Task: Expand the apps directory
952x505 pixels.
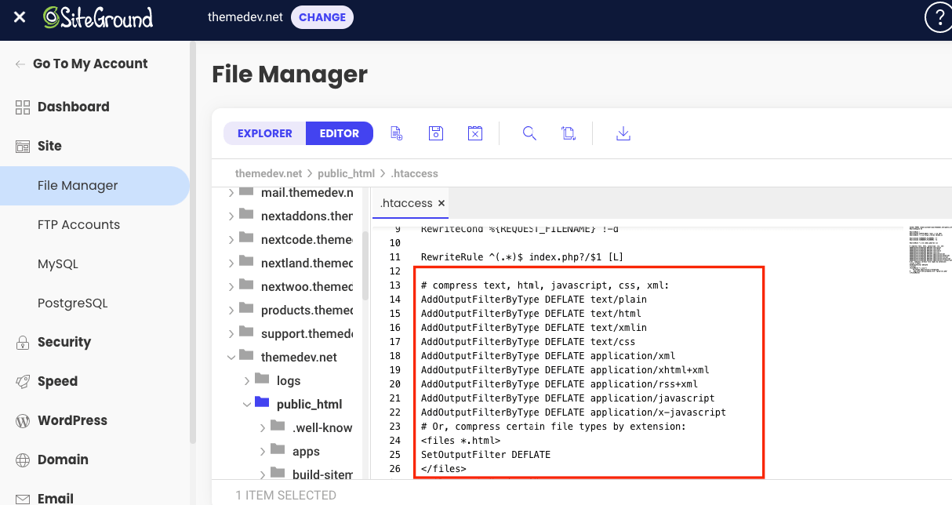Action: (263, 451)
